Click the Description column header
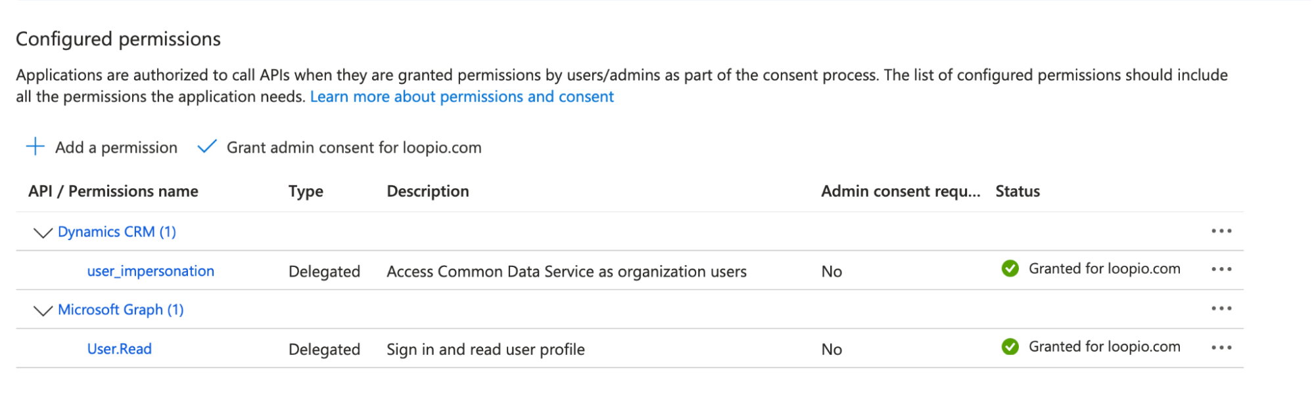 pyautogui.click(x=428, y=192)
